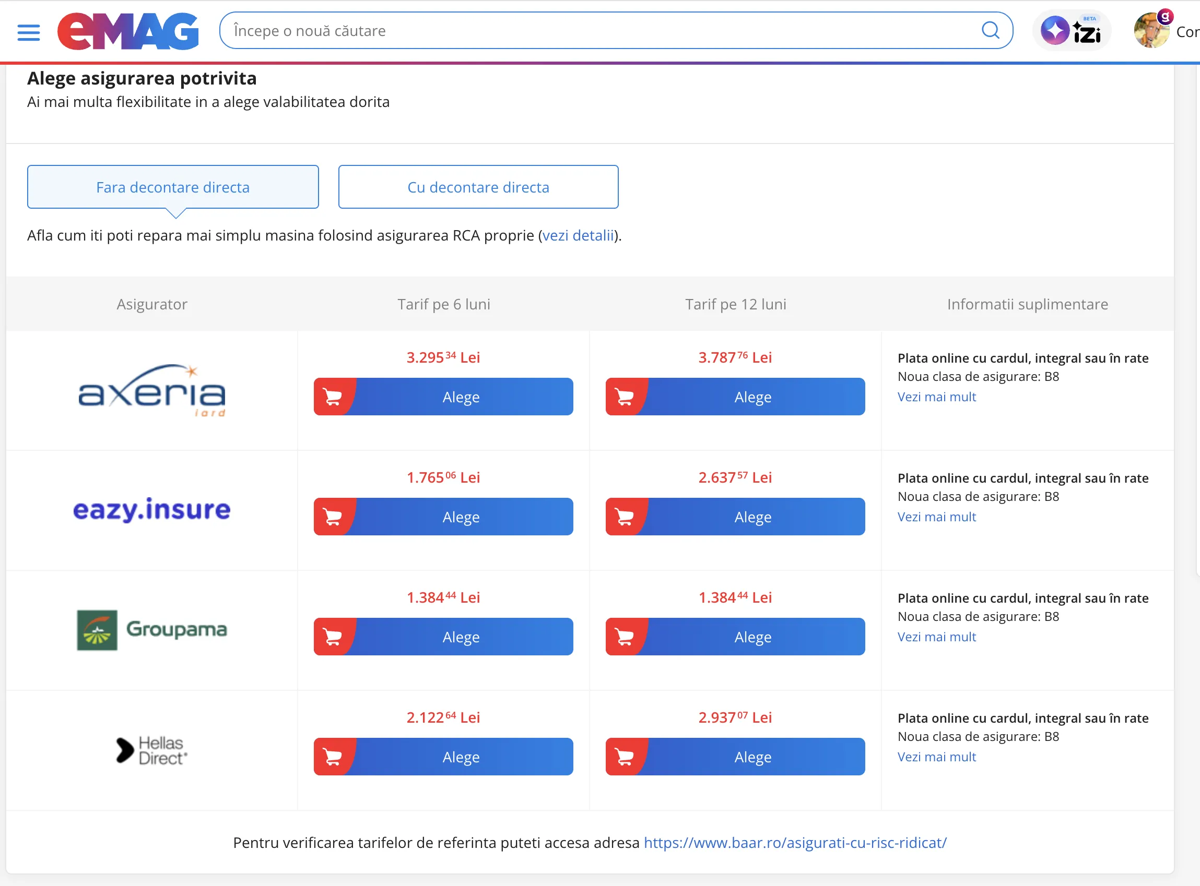
Task: Open the iZi beta assistant
Action: coord(1071,31)
